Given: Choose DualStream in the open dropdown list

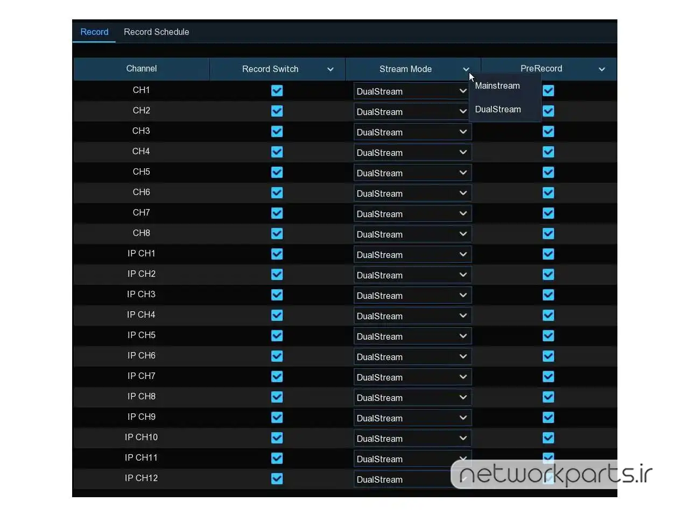Looking at the screenshot, I should click(x=498, y=110).
